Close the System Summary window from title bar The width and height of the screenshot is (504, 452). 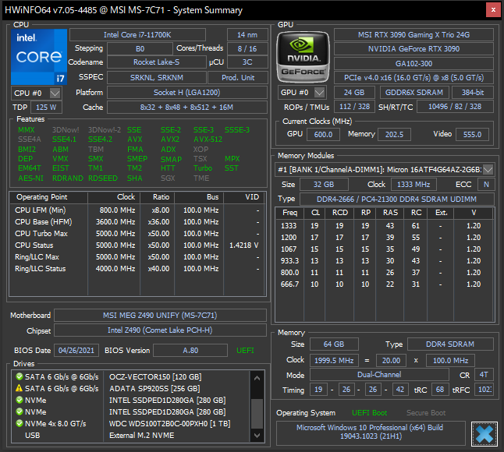point(492,10)
